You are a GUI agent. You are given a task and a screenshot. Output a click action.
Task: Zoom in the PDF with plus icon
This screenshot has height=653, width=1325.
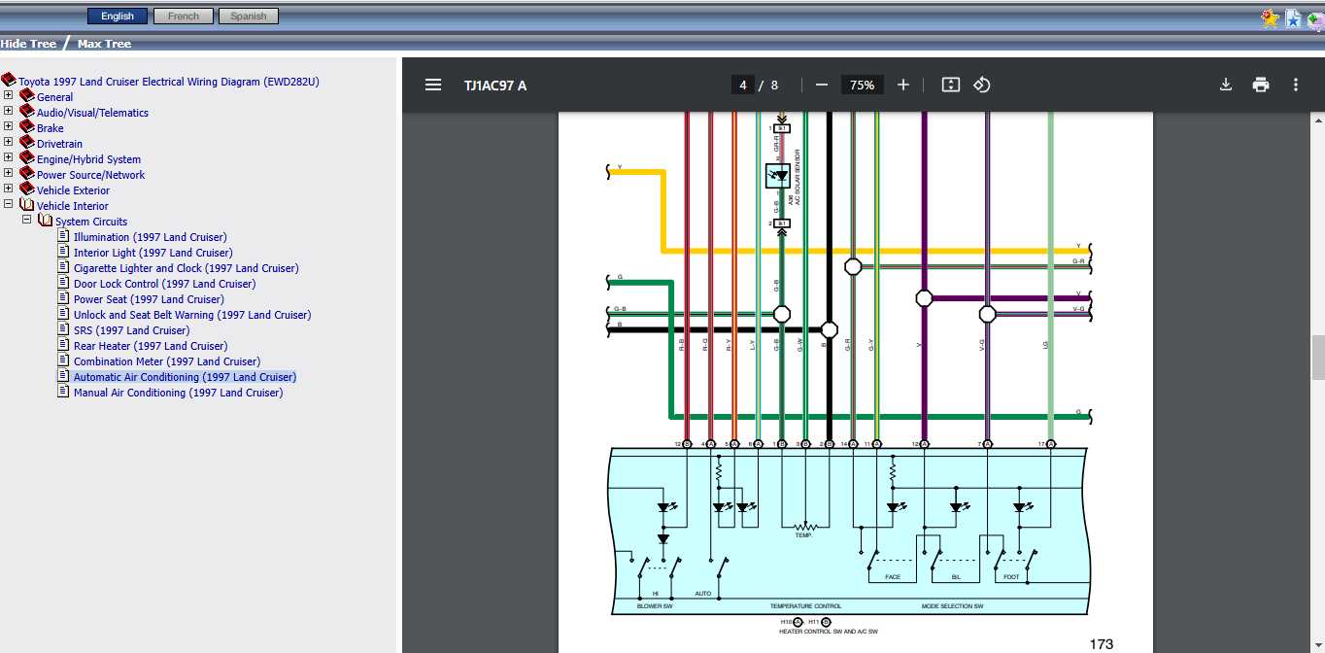pyautogui.click(x=903, y=86)
